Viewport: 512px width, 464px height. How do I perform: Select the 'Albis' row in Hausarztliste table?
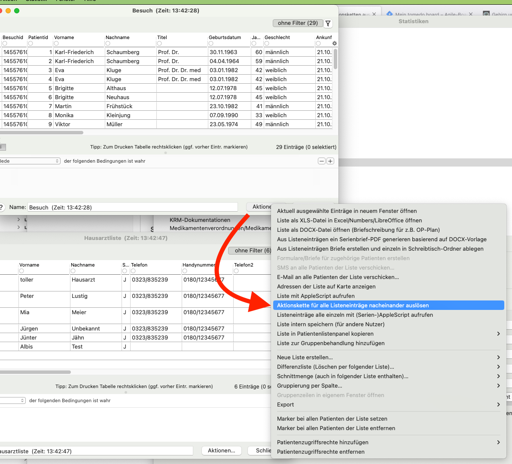click(135, 346)
